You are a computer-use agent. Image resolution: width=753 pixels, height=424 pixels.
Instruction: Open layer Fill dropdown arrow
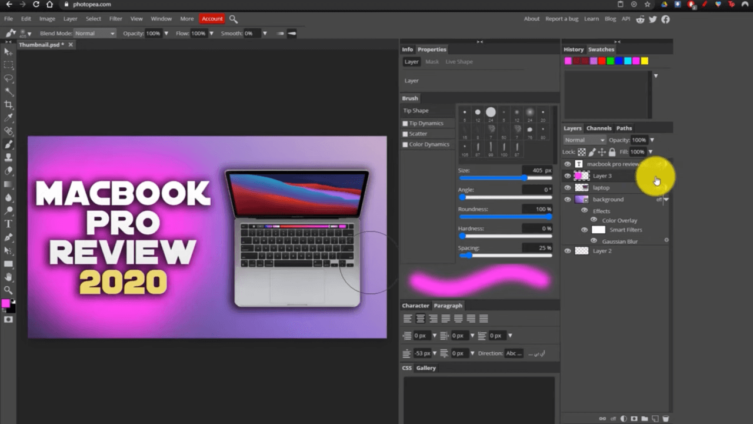point(650,152)
